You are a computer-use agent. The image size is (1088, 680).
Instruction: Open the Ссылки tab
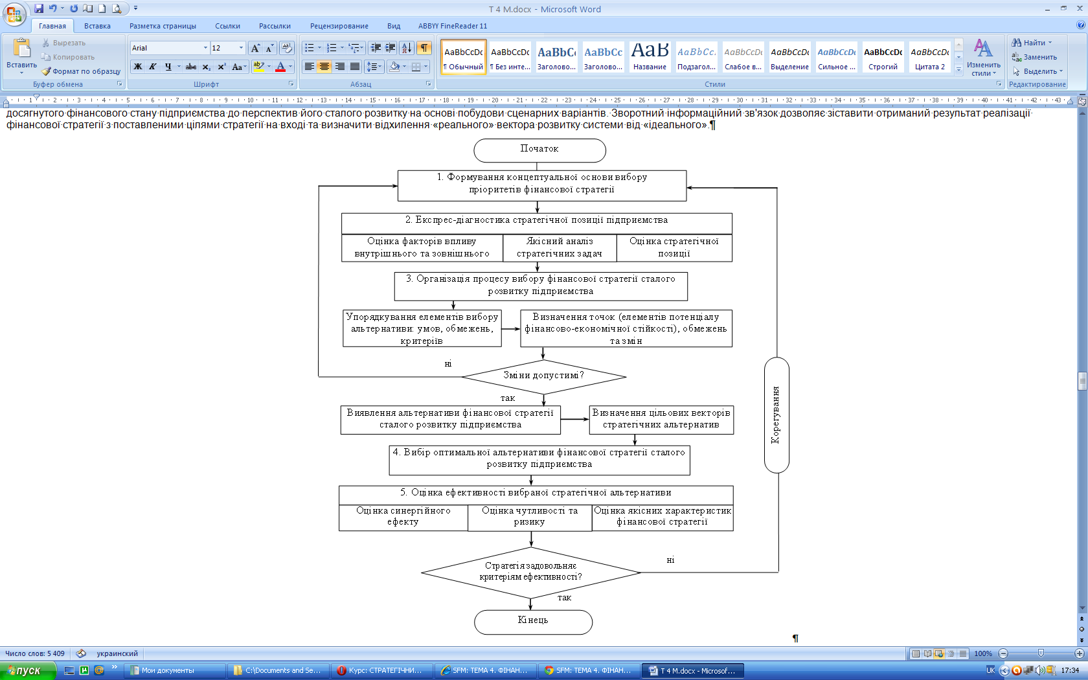click(227, 26)
